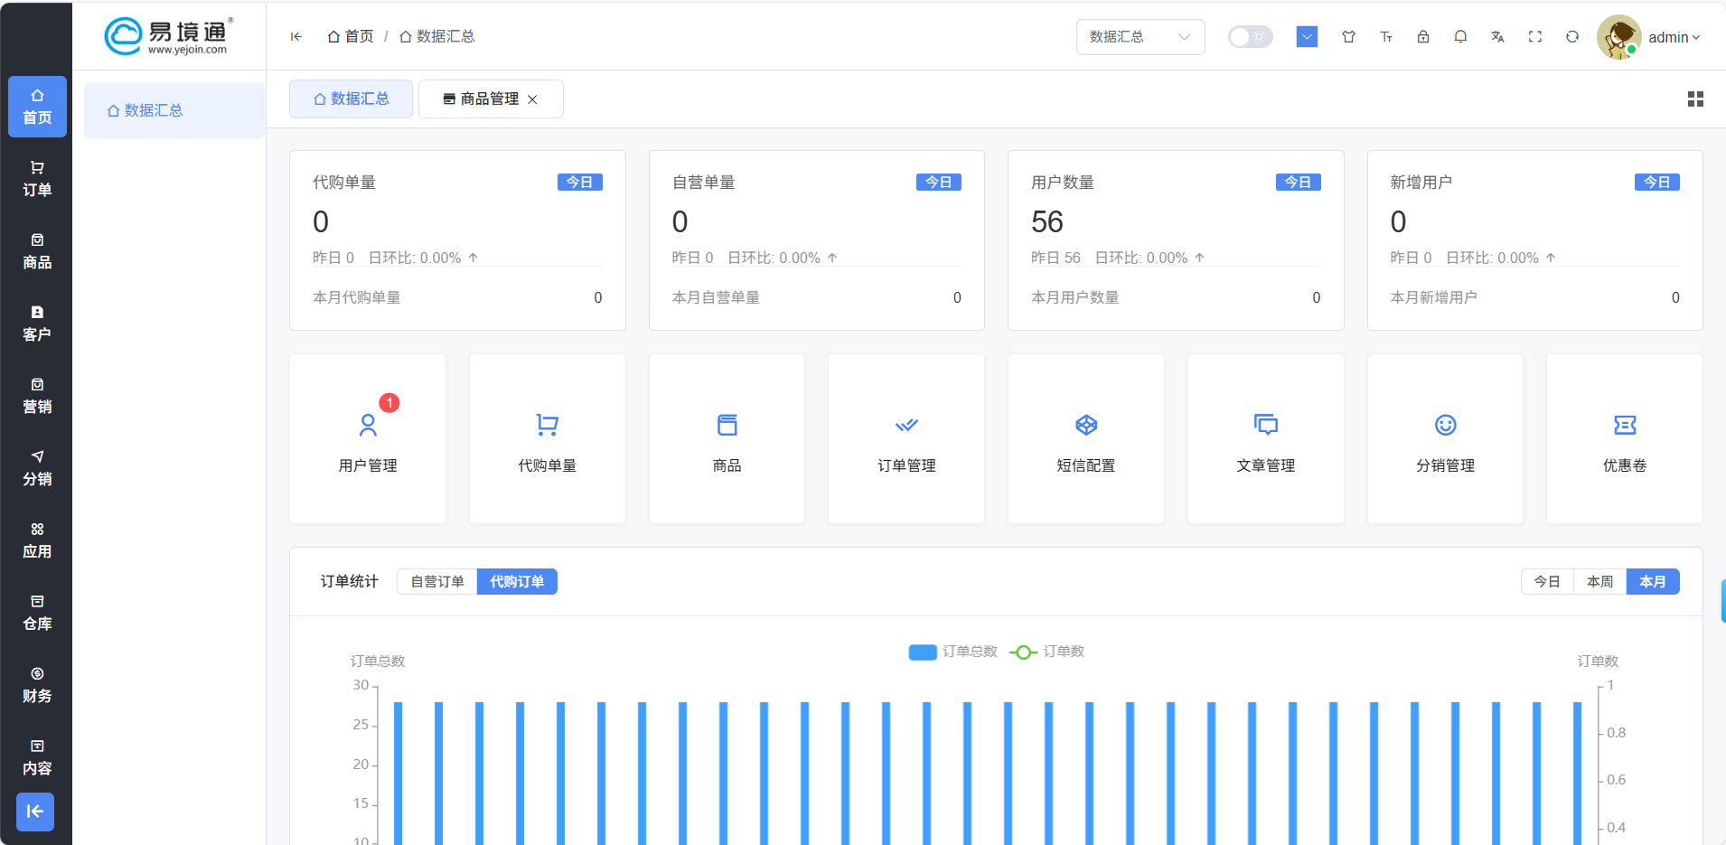Image resolution: width=1726 pixels, height=845 pixels.
Task: Expand the 数据汇总 select box
Action: (1140, 37)
